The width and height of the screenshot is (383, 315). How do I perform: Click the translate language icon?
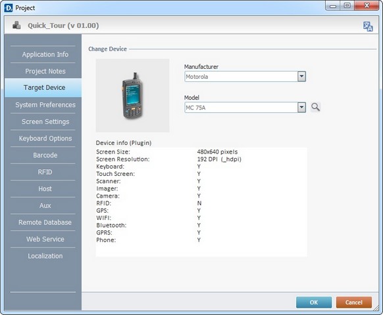368,26
